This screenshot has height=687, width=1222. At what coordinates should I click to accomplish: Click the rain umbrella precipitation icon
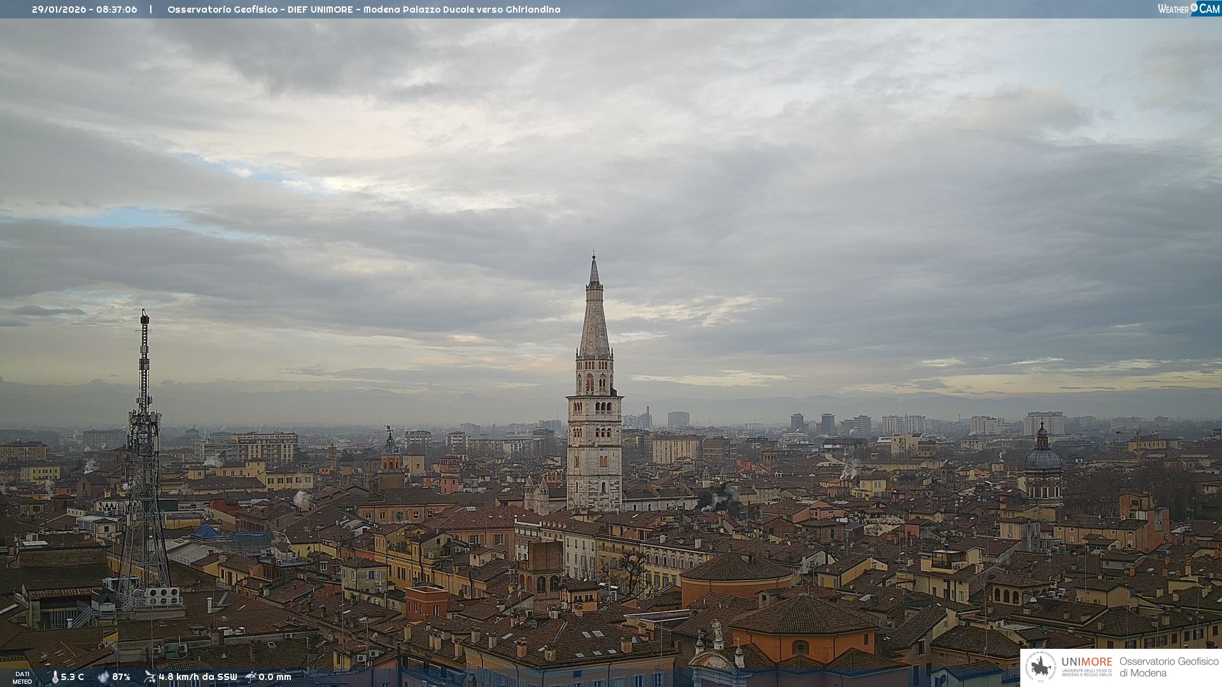coord(251,677)
